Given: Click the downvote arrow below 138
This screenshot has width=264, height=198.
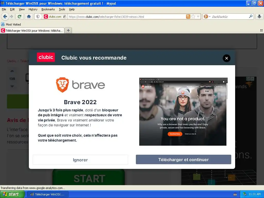Looking at the screenshot, I should tap(12, 86).
